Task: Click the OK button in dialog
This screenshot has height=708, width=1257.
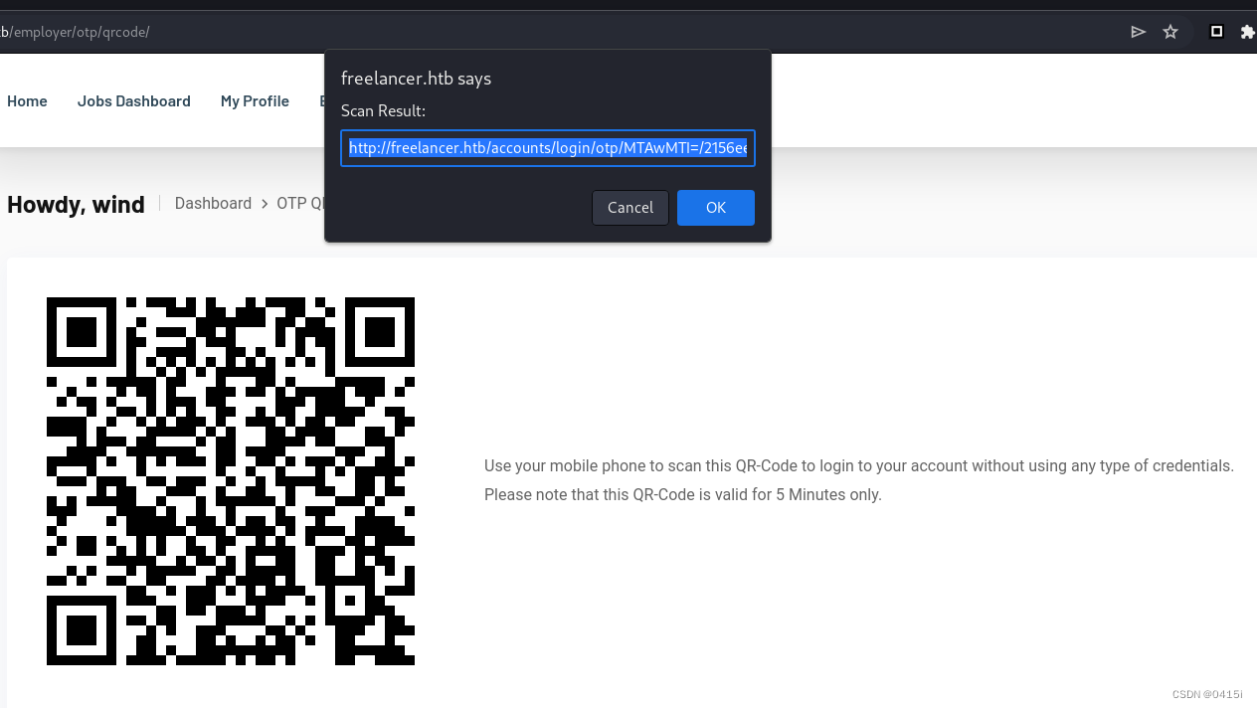Action: (x=716, y=208)
